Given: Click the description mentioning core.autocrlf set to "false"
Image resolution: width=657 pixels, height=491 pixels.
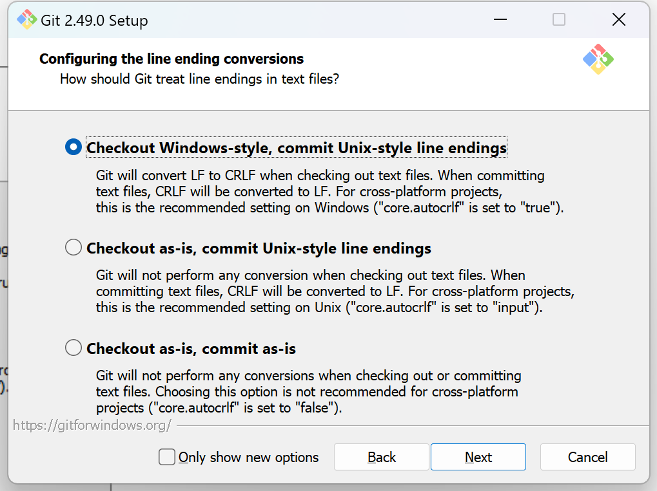Looking at the screenshot, I should pos(308,391).
